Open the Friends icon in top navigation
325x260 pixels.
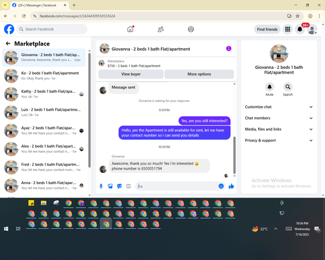(x=161, y=29)
